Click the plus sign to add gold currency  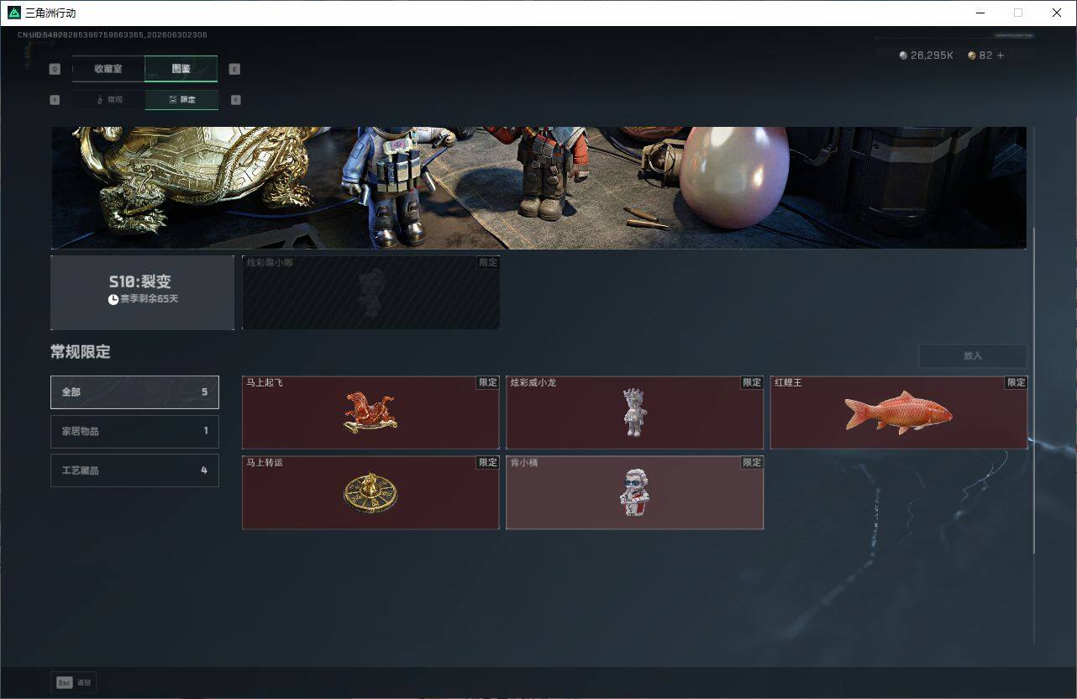click(x=1000, y=55)
